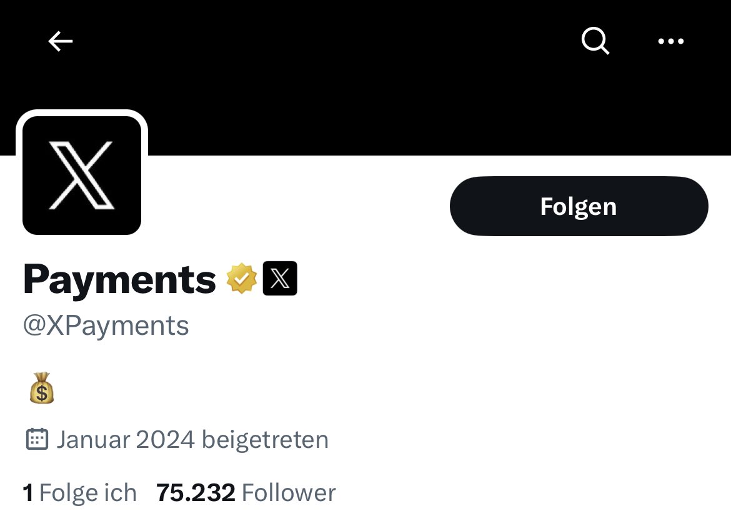Image resolution: width=731 pixels, height=531 pixels.
Task: Tap the word "beigetreten"
Action: pos(266,440)
